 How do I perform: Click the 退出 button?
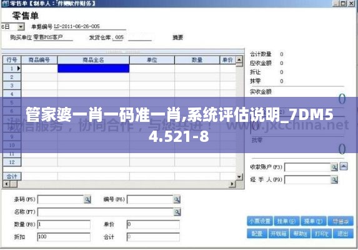(343, 234)
